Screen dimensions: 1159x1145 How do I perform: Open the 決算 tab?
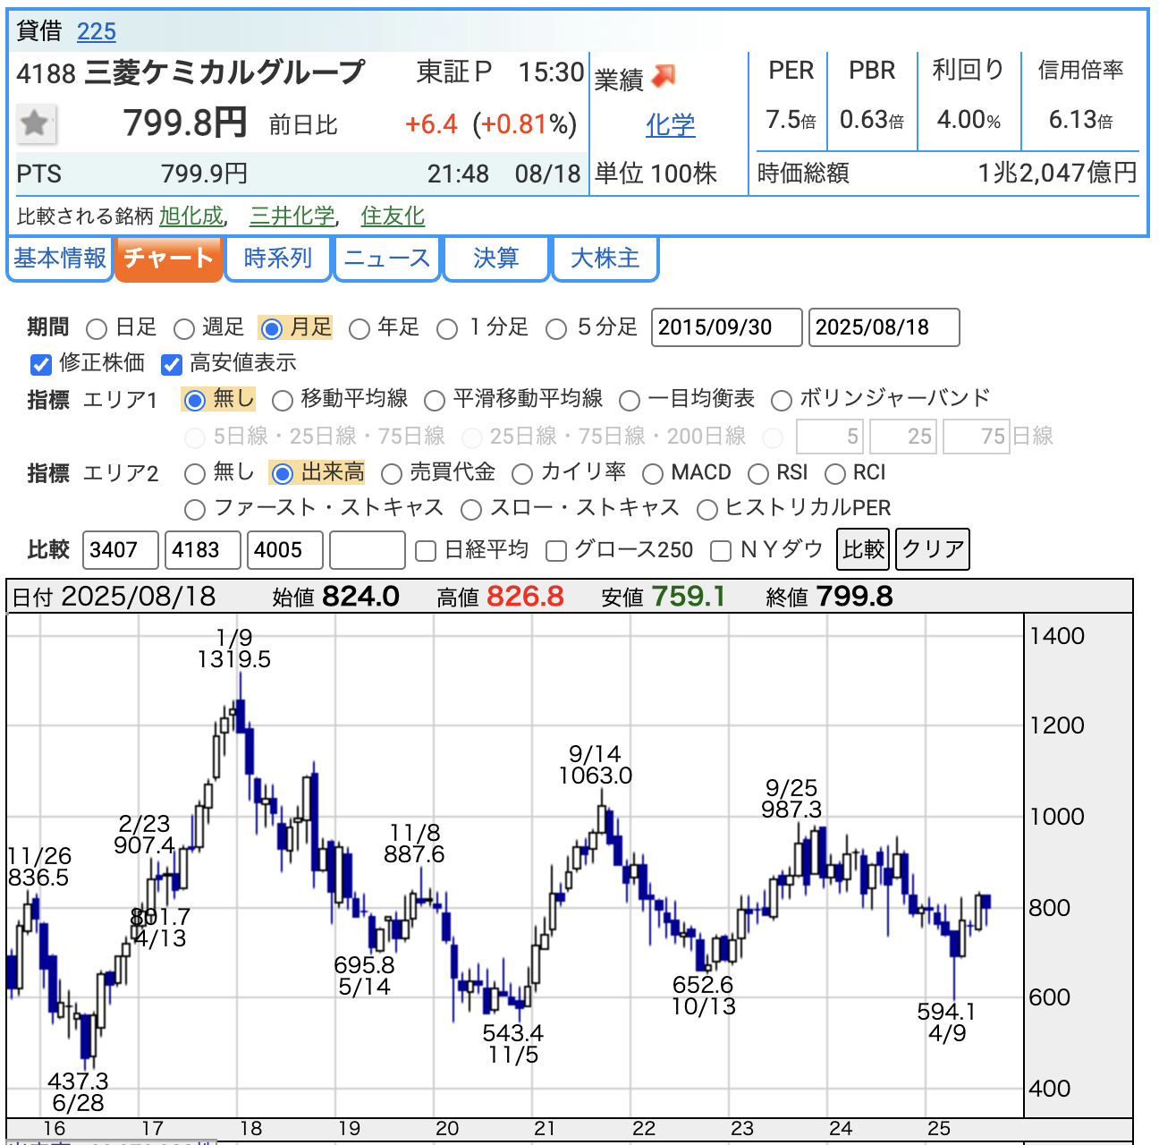(x=496, y=259)
